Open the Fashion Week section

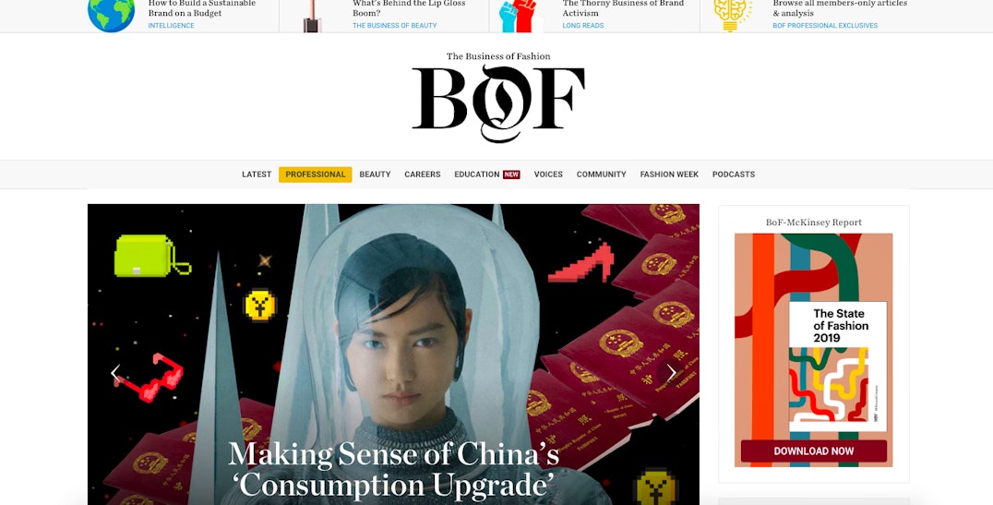(x=669, y=174)
